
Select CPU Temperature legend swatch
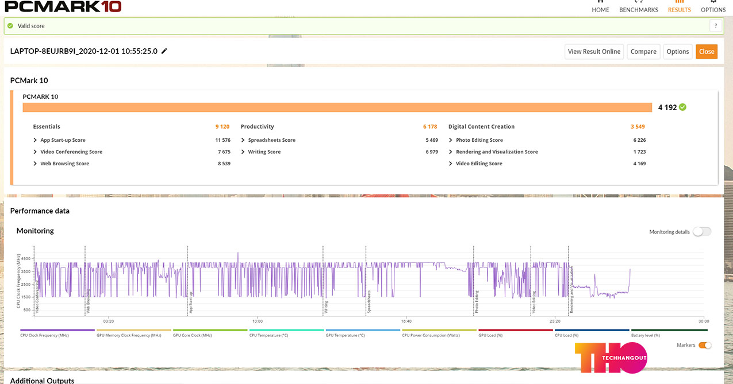[287, 330]
